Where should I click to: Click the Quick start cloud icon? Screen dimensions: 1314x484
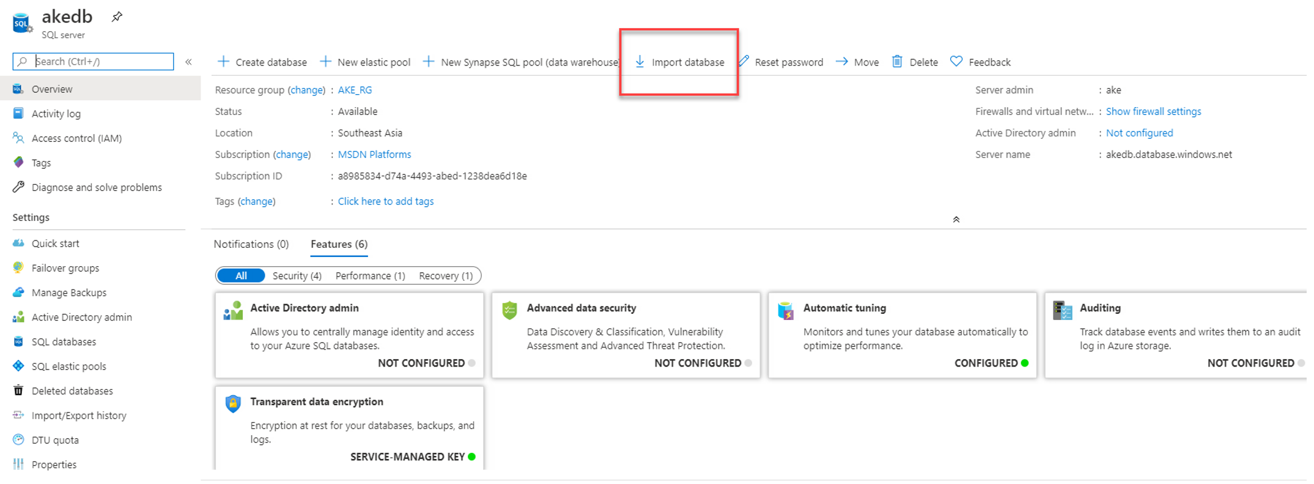[x=18, y=244]
